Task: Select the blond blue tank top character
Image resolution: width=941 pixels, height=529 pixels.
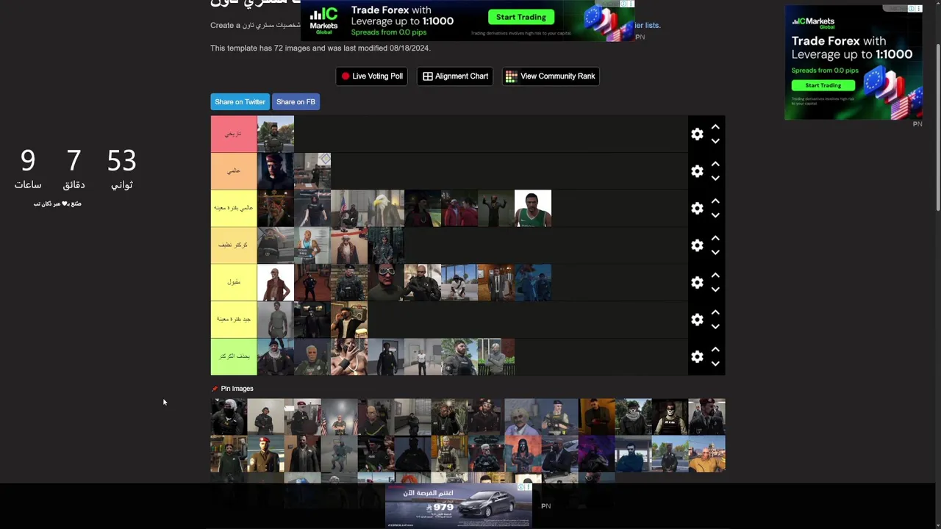Action: 312,245
